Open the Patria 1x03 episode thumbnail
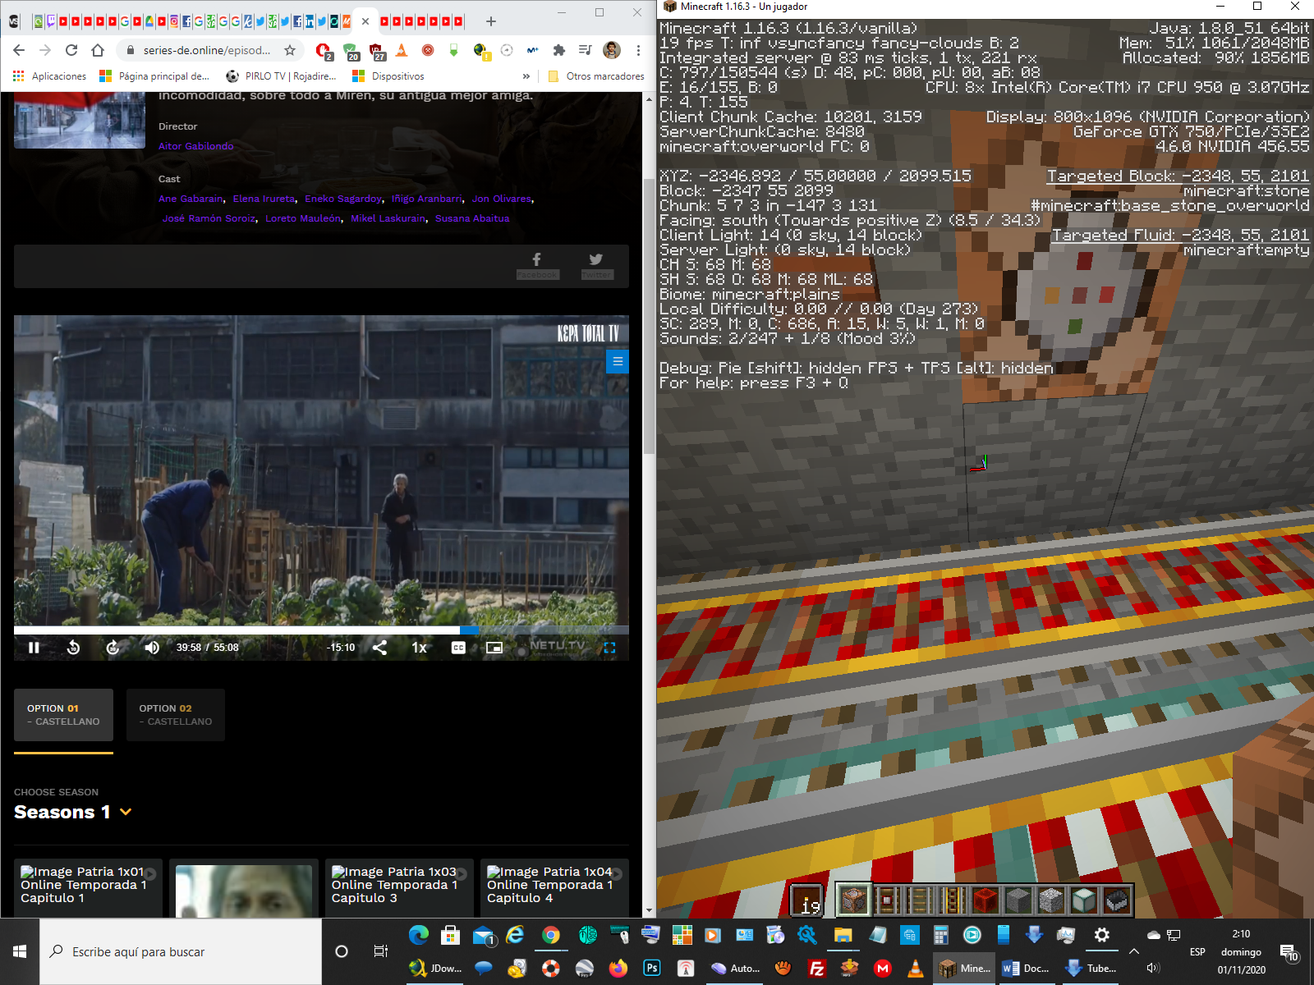 [x=395, y=885]
